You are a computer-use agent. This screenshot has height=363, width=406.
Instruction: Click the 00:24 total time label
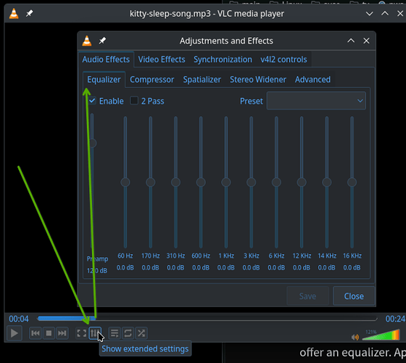395,319
